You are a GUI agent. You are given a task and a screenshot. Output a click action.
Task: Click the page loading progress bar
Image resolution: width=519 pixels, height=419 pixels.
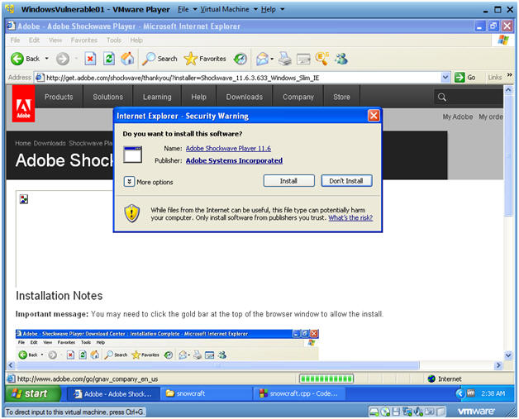[326, 379]
